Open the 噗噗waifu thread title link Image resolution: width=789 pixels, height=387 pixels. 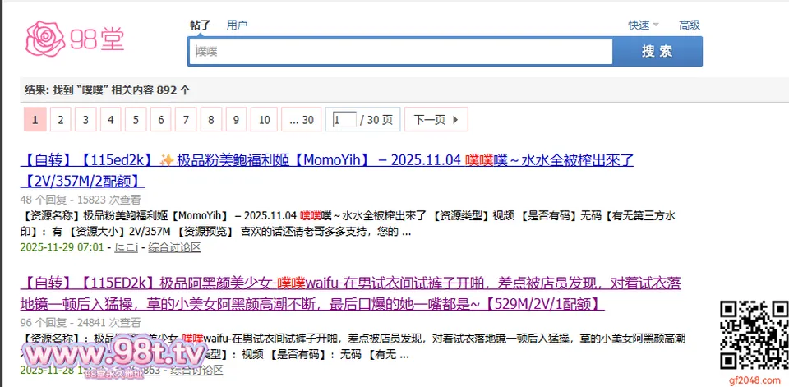point(351,294)
